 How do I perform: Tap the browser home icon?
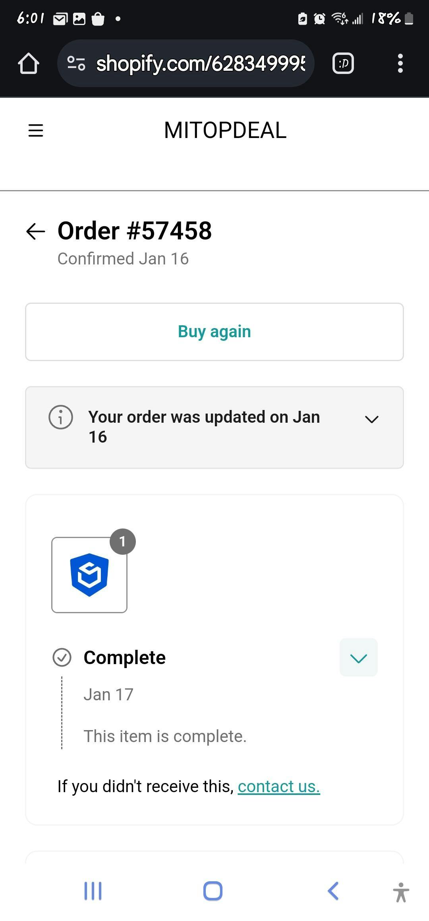(x=29, y=64)
